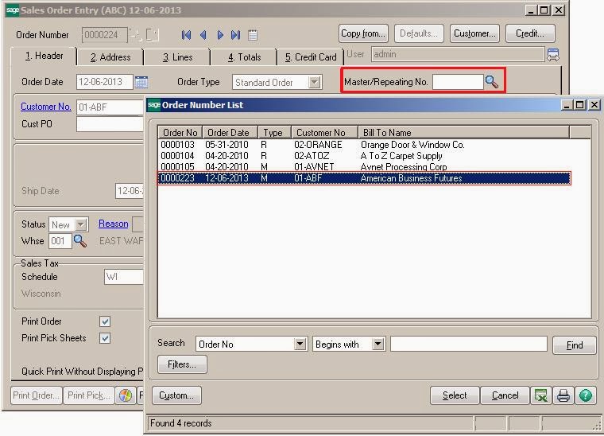
Task: Click Defaults... button
Action: point(419,33)
